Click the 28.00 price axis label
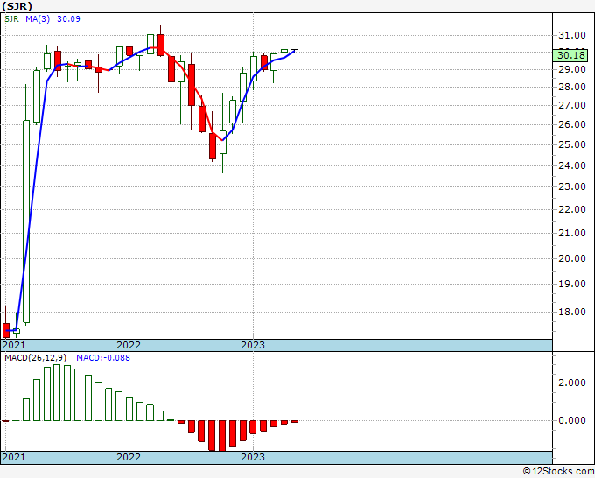 572,87
